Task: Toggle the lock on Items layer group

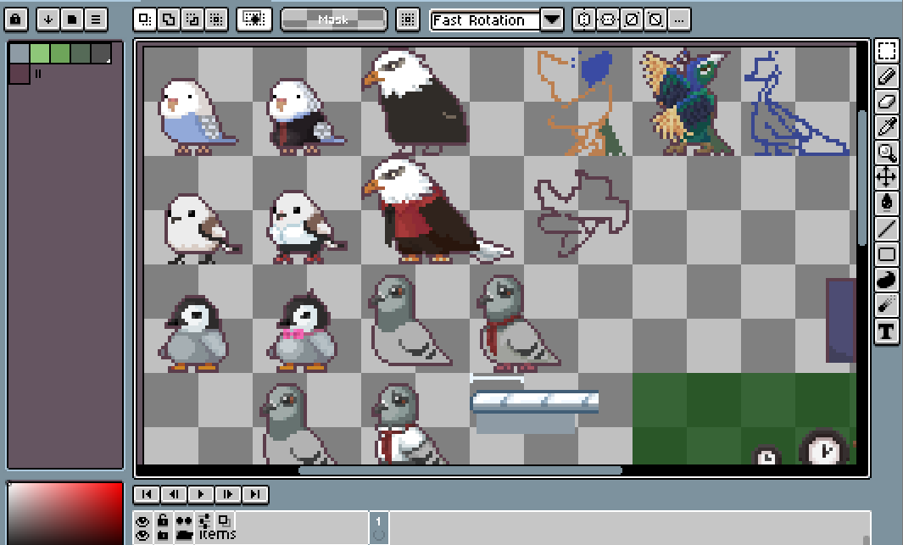Action: click(x=163, y=535)
